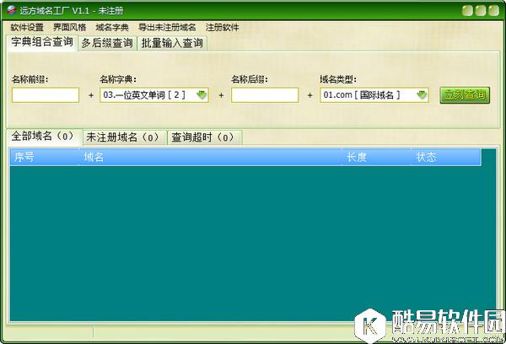
Task: Expand the 名称字典 dropdown arrow
Action: click(202, 95)
